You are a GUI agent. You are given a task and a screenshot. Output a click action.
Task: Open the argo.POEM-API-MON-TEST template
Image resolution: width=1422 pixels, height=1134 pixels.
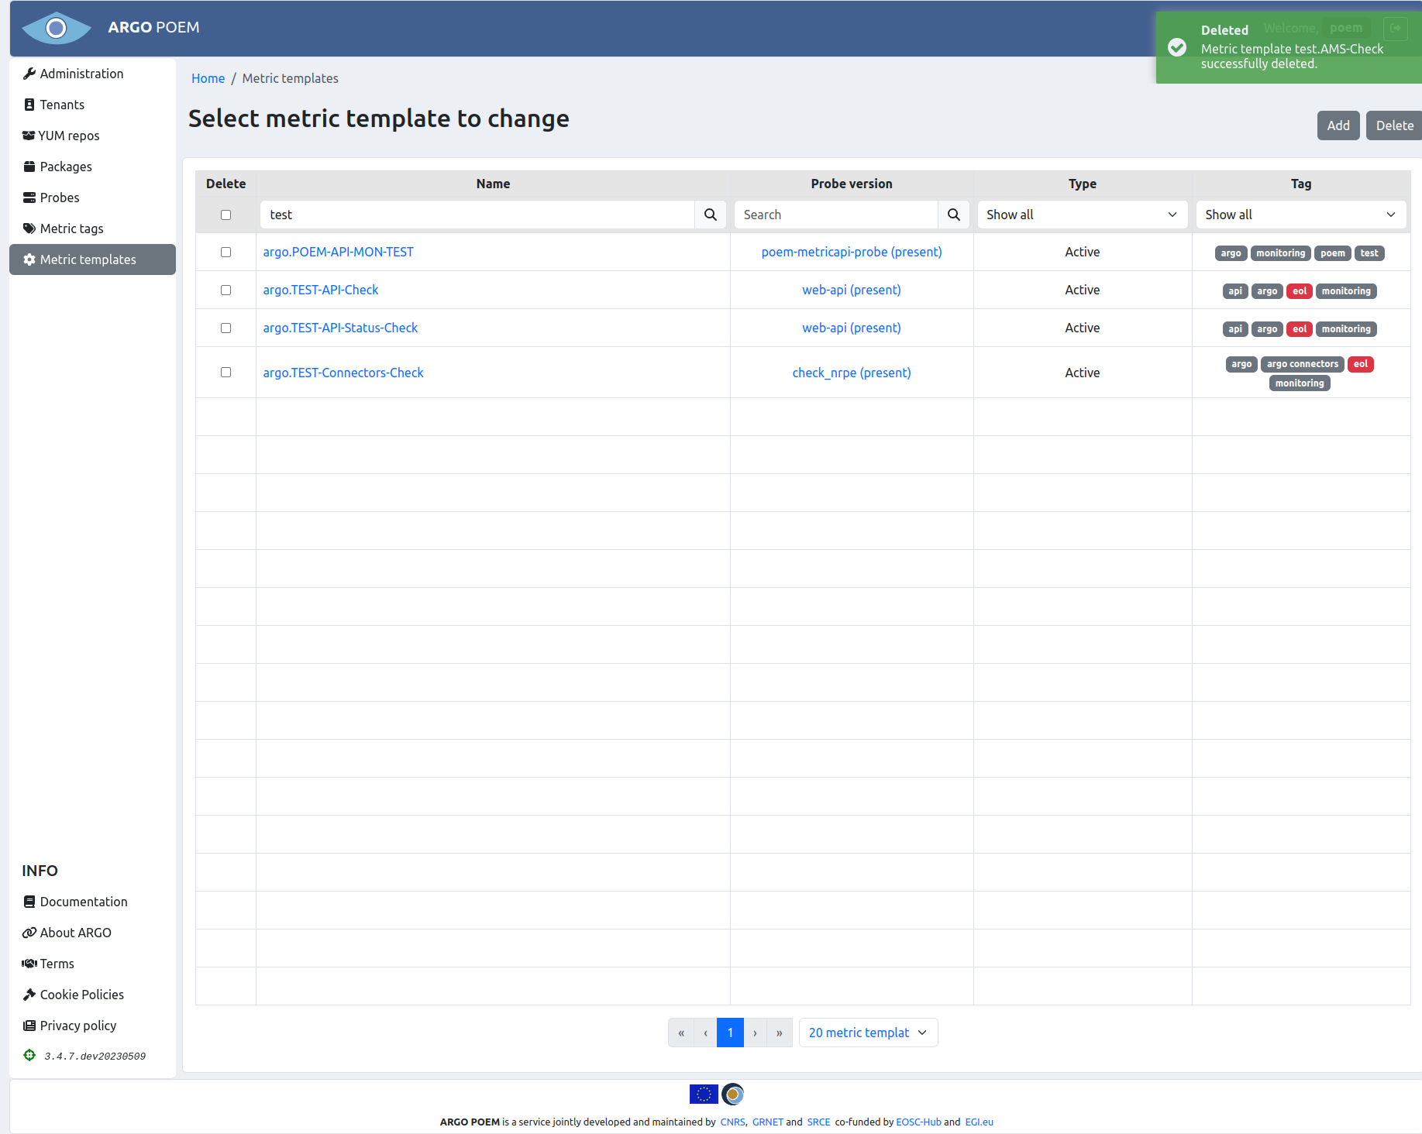(339, 252)
